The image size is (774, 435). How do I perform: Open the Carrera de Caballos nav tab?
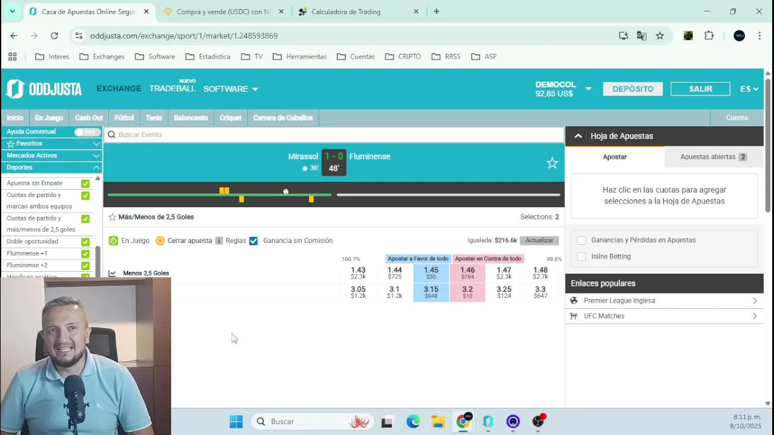click(283, 118)
